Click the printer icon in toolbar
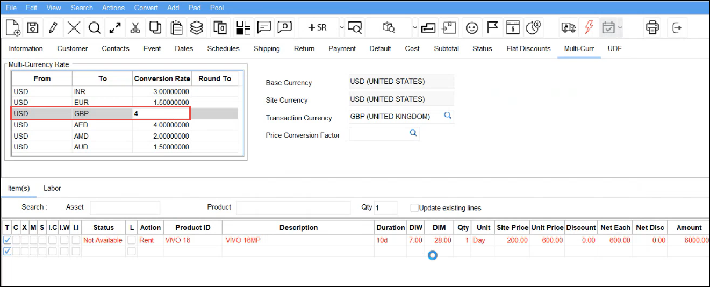This screenshot has height=287, width=710. [x=652, y=27]
